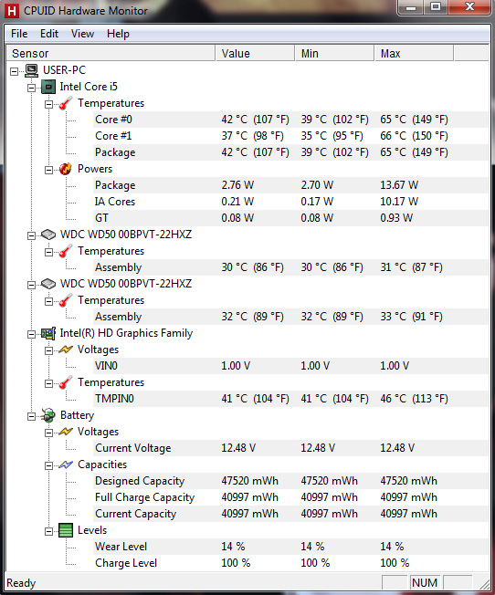Open the Help menu
The image size is (495, 595).
[118, 34]
